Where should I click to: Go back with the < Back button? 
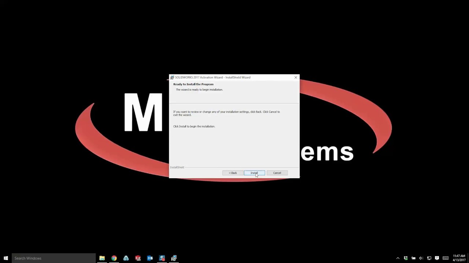pyautogui.click(x=233, y=173)
